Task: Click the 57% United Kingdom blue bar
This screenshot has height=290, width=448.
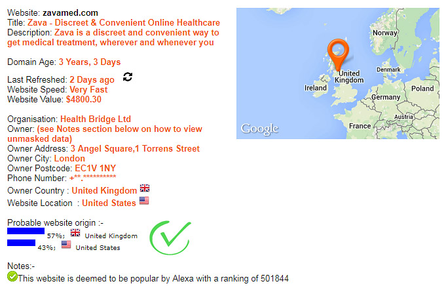Action: point(26,231)
